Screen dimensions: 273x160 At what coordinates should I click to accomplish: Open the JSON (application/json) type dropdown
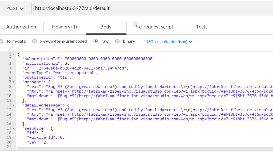pyautogui.click(x=169, y=42)
